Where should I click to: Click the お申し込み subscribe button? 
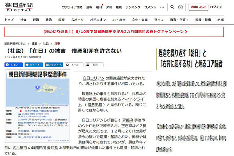tap(199, 7)
